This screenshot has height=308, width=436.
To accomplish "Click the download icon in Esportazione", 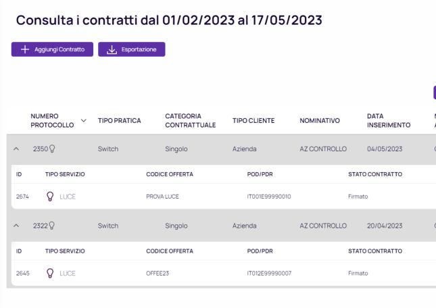I will (x=111, y=49).
